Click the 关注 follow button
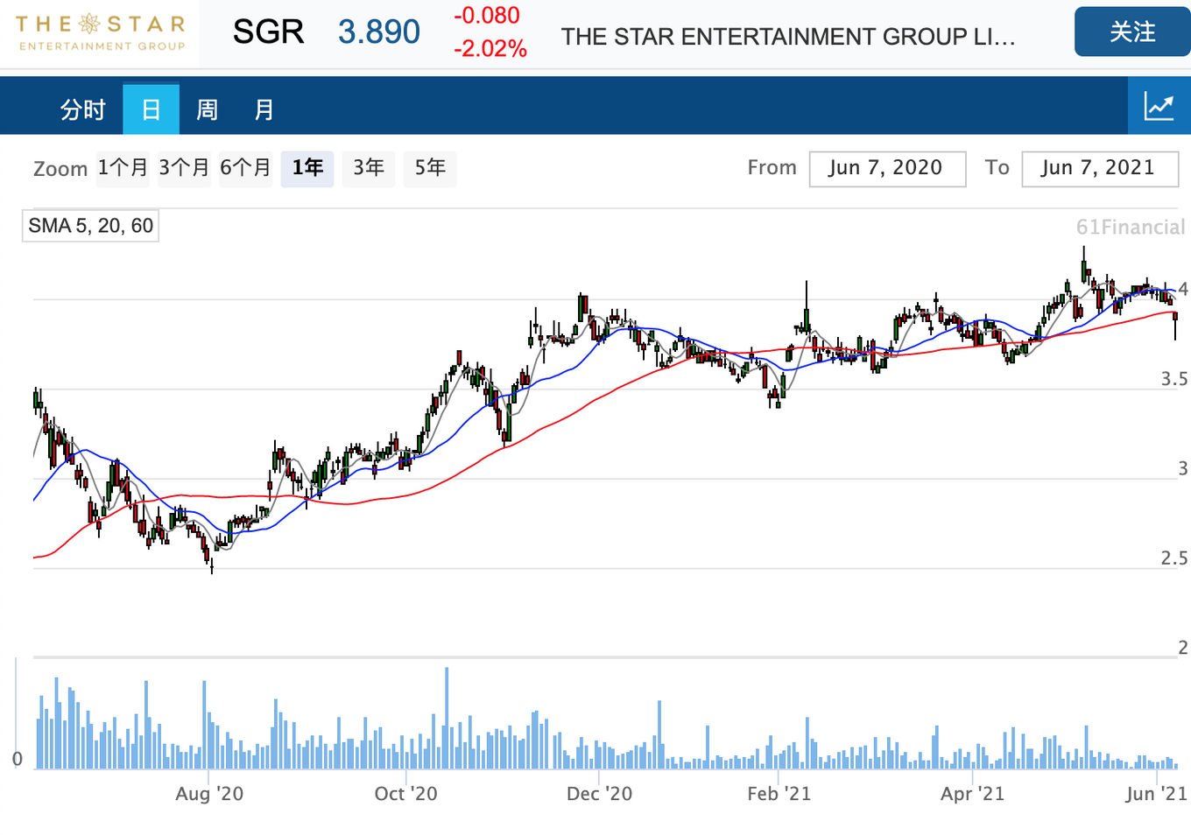Viewport: 1191px width, 835px height. tap(1132, 32)
